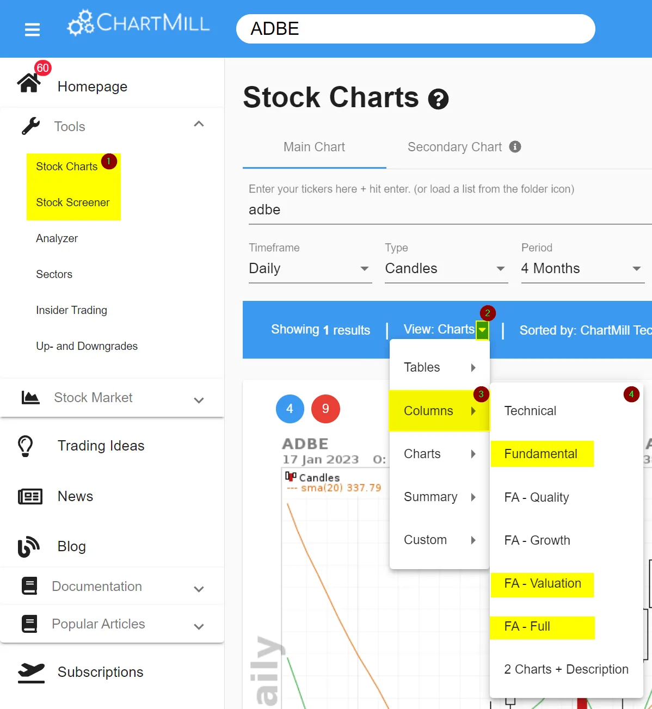
Task: Click the Trading Ideas lightbulb icon
Action: (26, 446)
